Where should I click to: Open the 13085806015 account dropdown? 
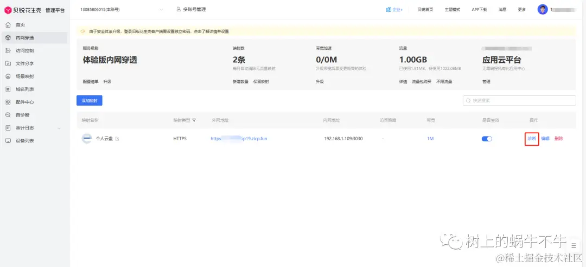122,9
